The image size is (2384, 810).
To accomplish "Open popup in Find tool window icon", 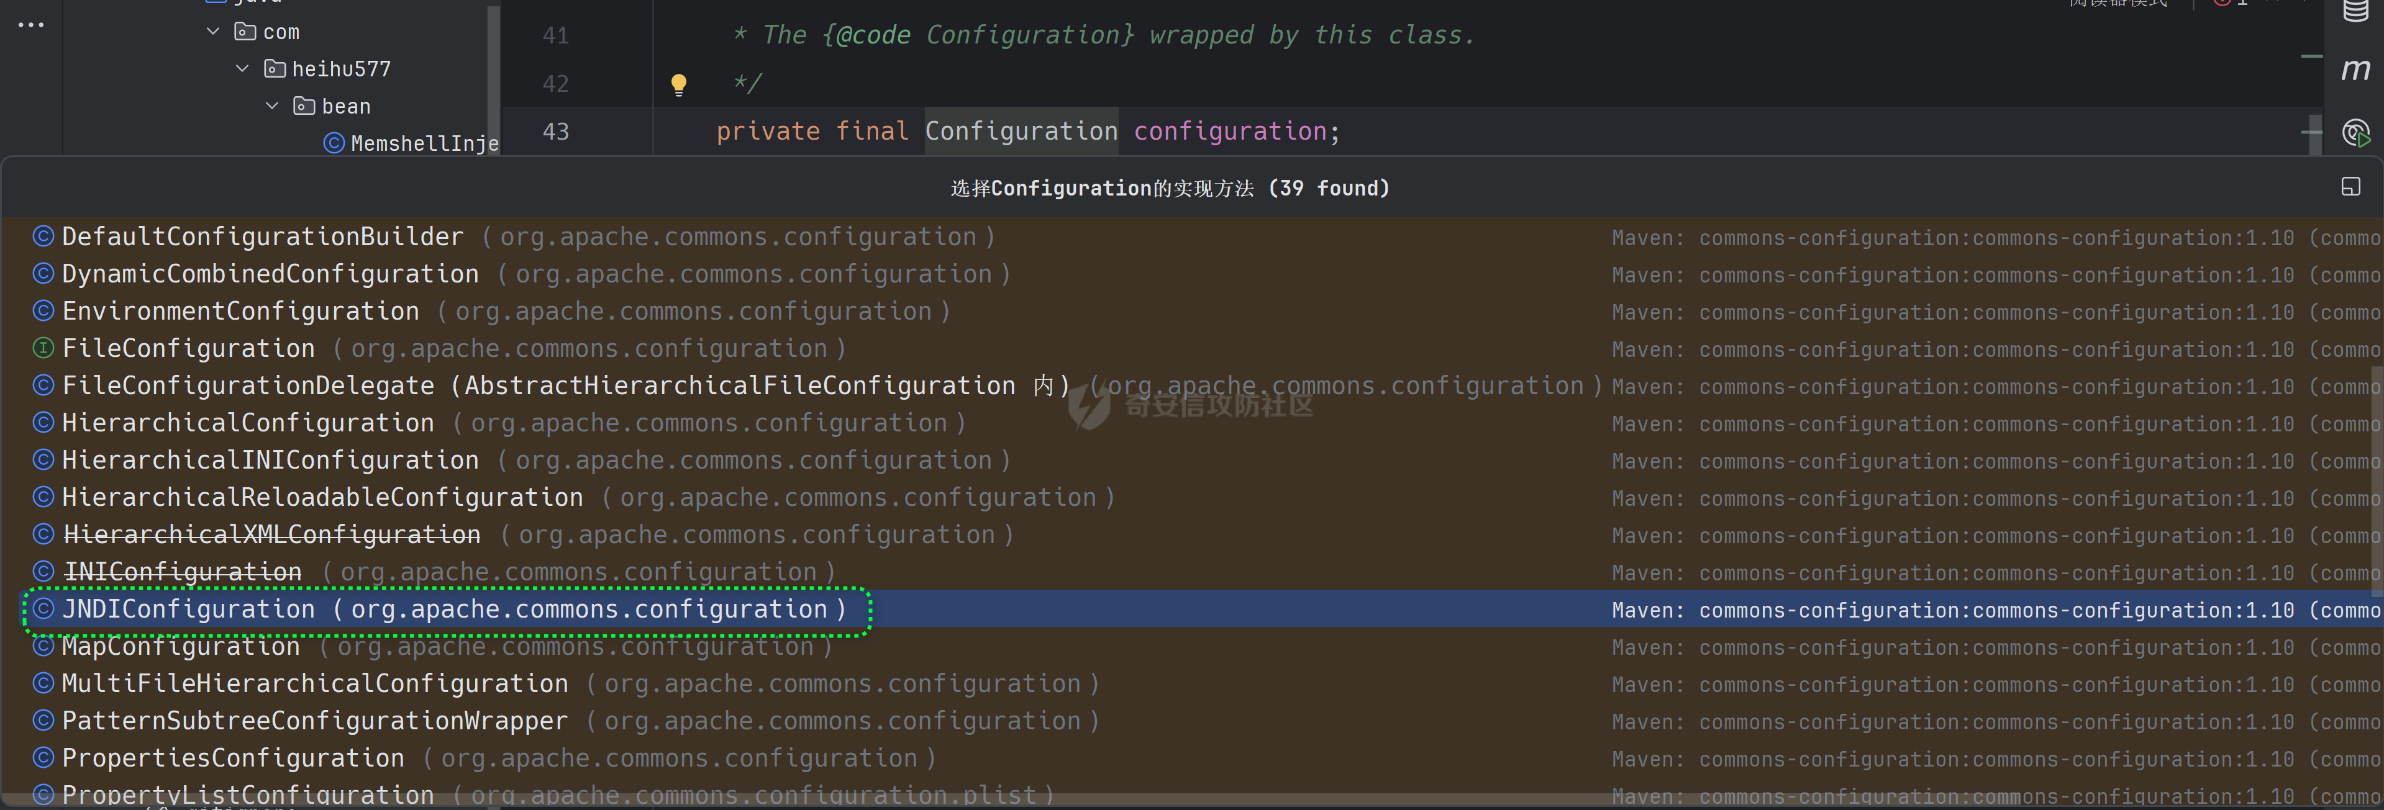I will coord(2350,187).
